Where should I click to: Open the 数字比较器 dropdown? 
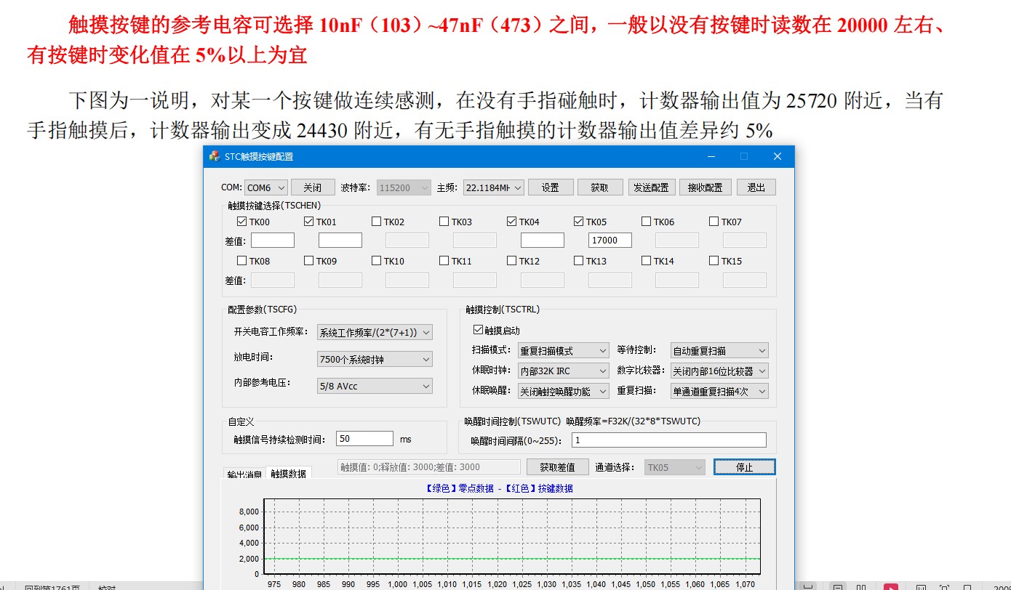(x=719, y=371)
